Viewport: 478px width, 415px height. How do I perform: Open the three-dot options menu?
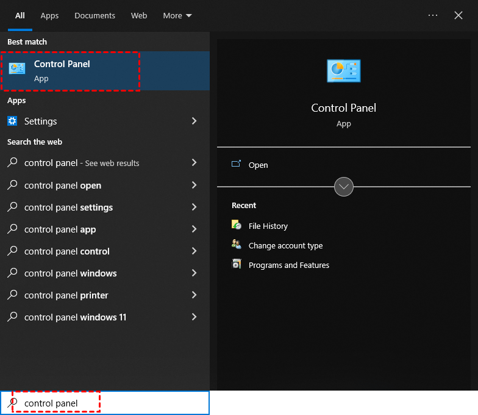point(433,15)
